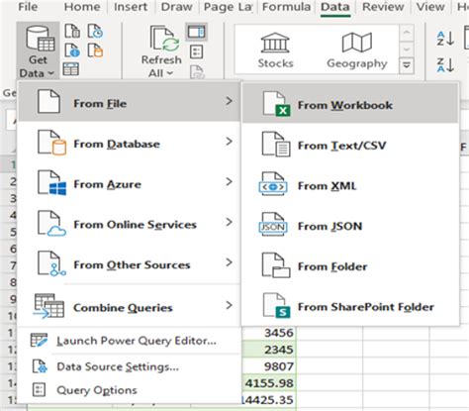Click the From Table/Range ribbon icon
The image size is (469, 411).
tap(71, 69)
